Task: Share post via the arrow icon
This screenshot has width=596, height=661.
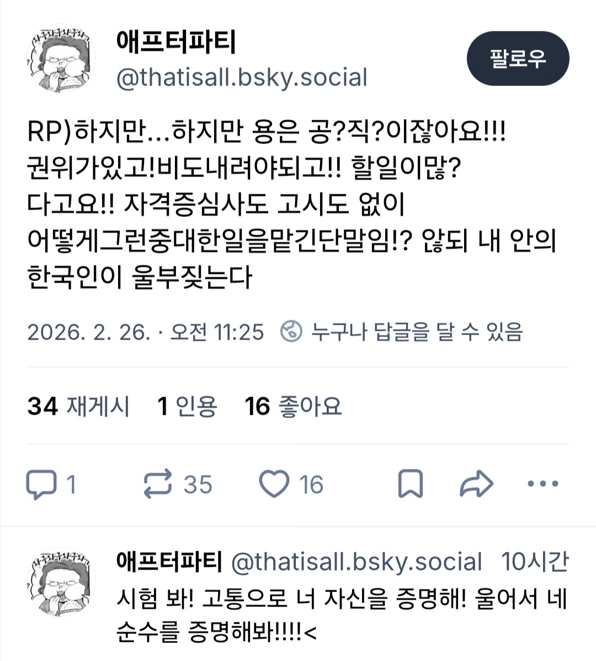Action: coord(476,484)
